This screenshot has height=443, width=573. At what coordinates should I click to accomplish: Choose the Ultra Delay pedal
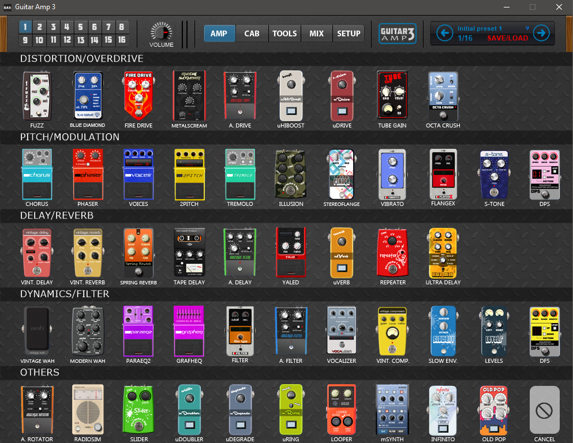(x=443, y=253)
